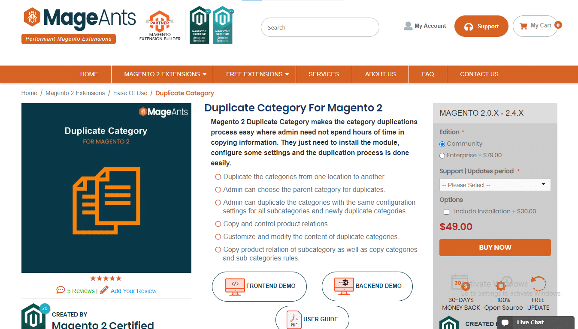Check the Include Installation + $30.00 checkbox
578x329 pixels.
click(446, 212)
